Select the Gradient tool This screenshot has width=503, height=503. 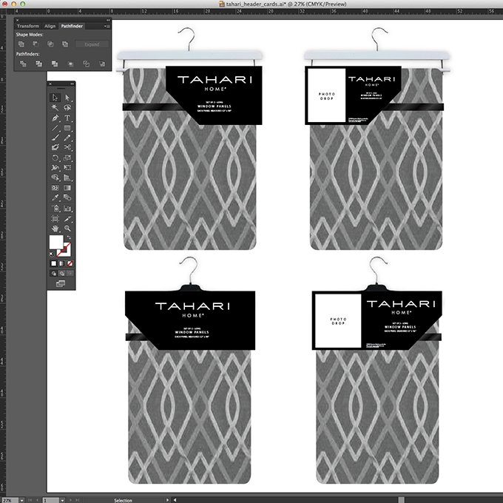pyautogui.click(x=67, y=188)
